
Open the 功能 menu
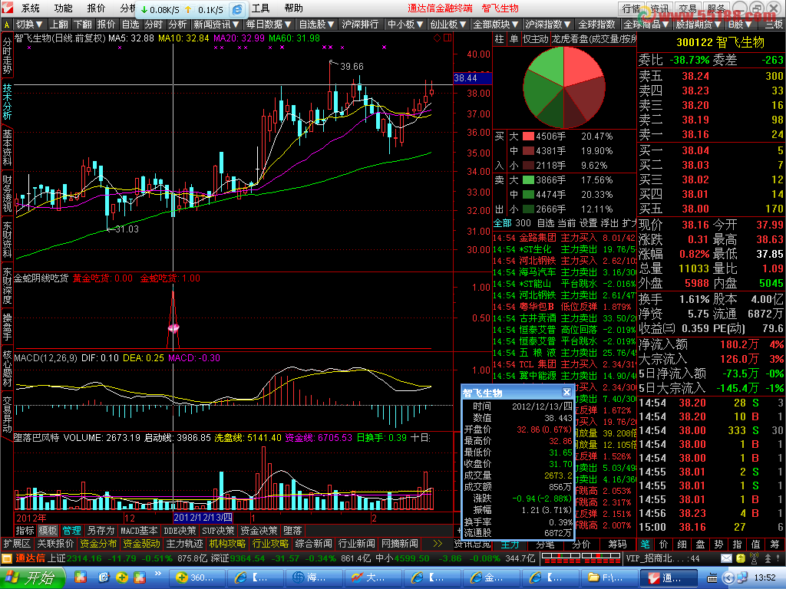pyautogui.click(x=63, y=8)
